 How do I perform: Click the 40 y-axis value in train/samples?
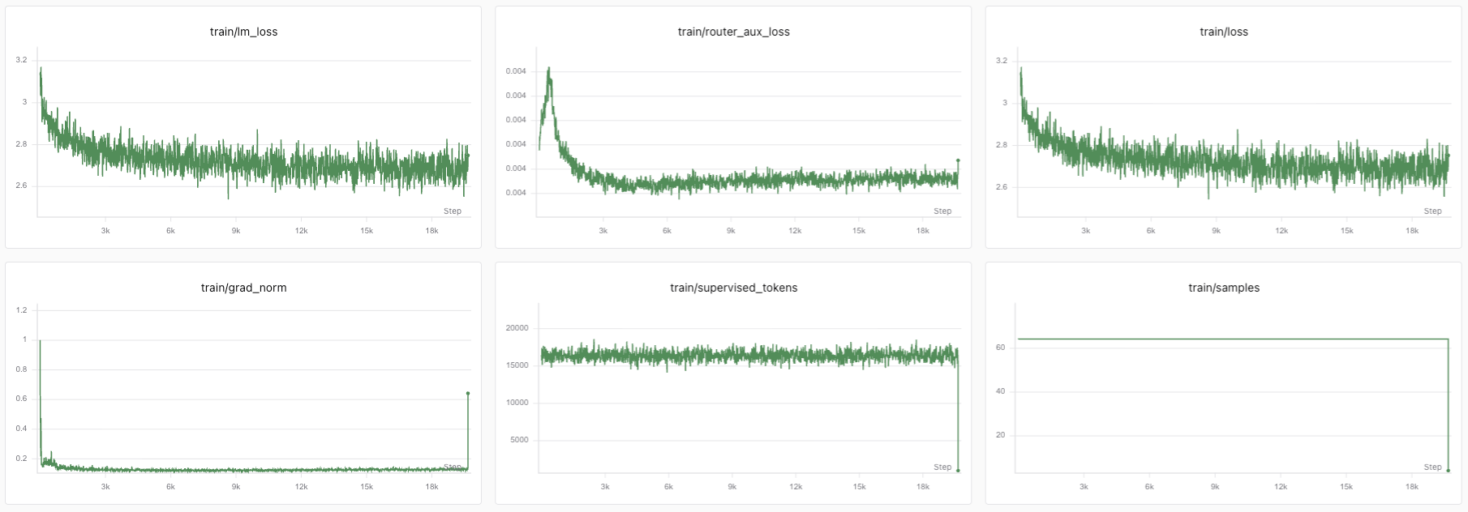tap(1000, 391)
